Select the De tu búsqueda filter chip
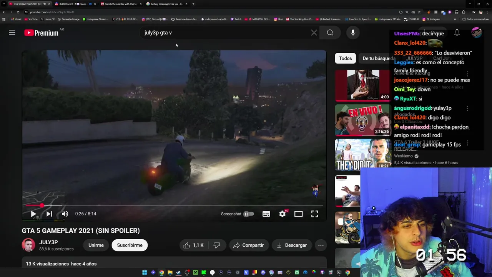Image resolution: width=492 pixels, height=277 pixels. pos(378,58)
